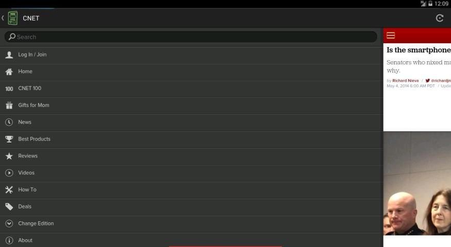Tap the refresh icon in top bar
This screenshot has width=451, height=247.
point(440,18)
